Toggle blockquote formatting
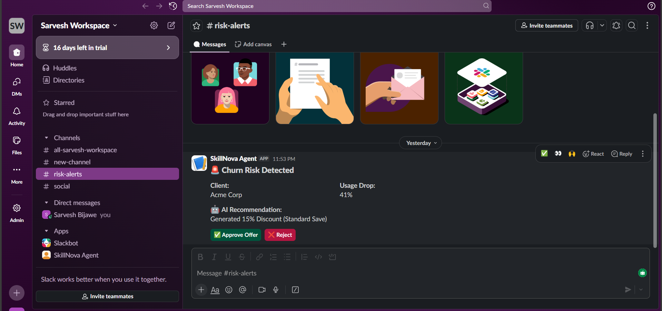The height and width of the screenshot is (311, 662). (x=304, y=257)
